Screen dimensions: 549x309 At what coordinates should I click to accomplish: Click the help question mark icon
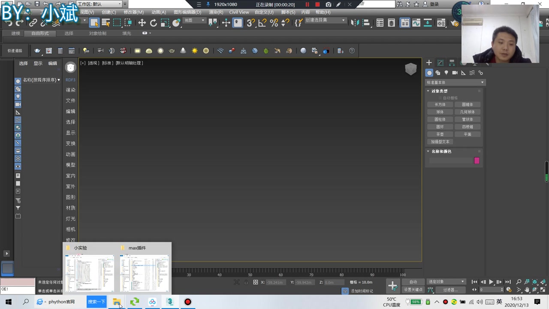[352, 51]
